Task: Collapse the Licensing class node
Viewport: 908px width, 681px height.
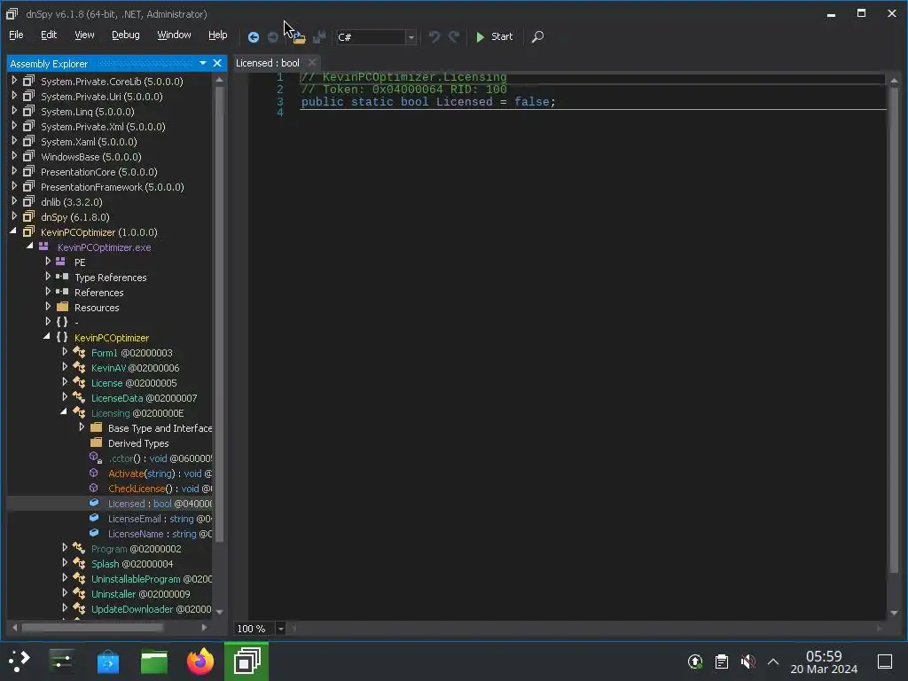Action: (x=64, y=412)
